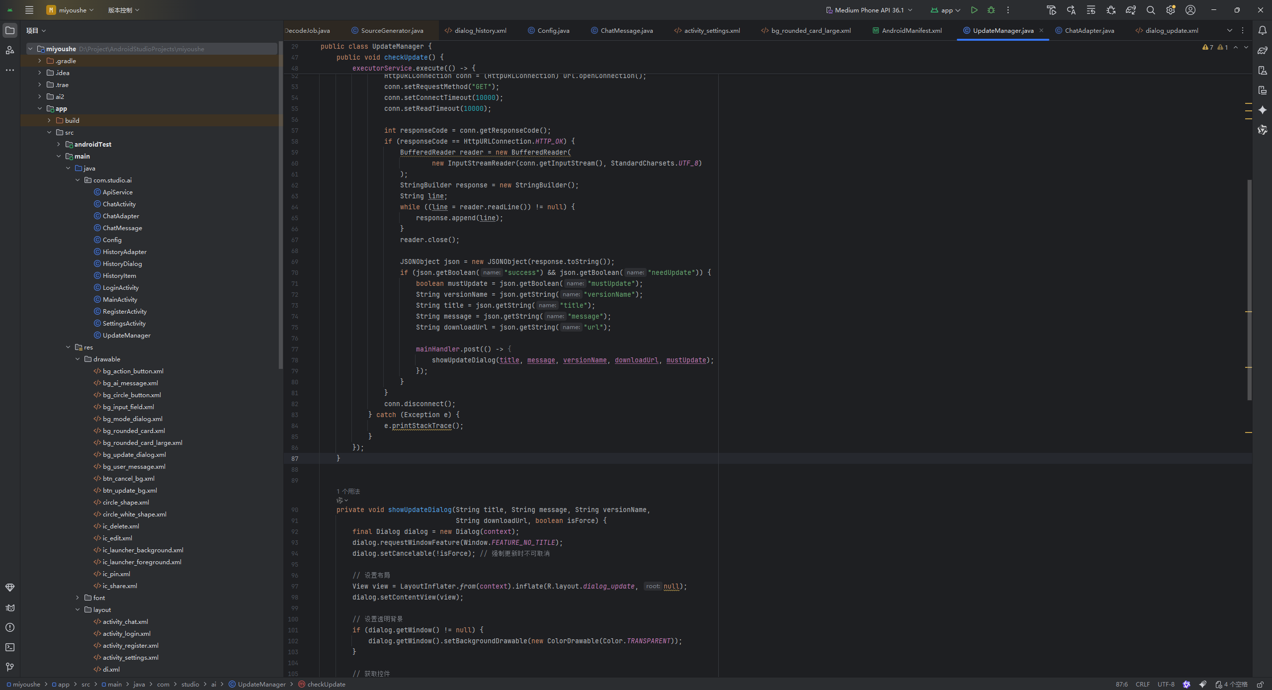Click the green Run app button
The width and height of the screenshot is (1272, 690).
[974, 10]
